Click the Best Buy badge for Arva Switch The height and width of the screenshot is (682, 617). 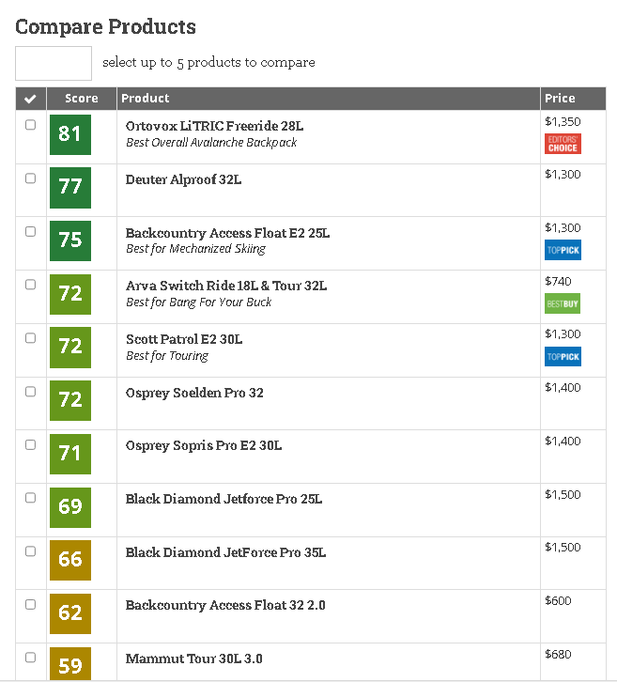563,303
